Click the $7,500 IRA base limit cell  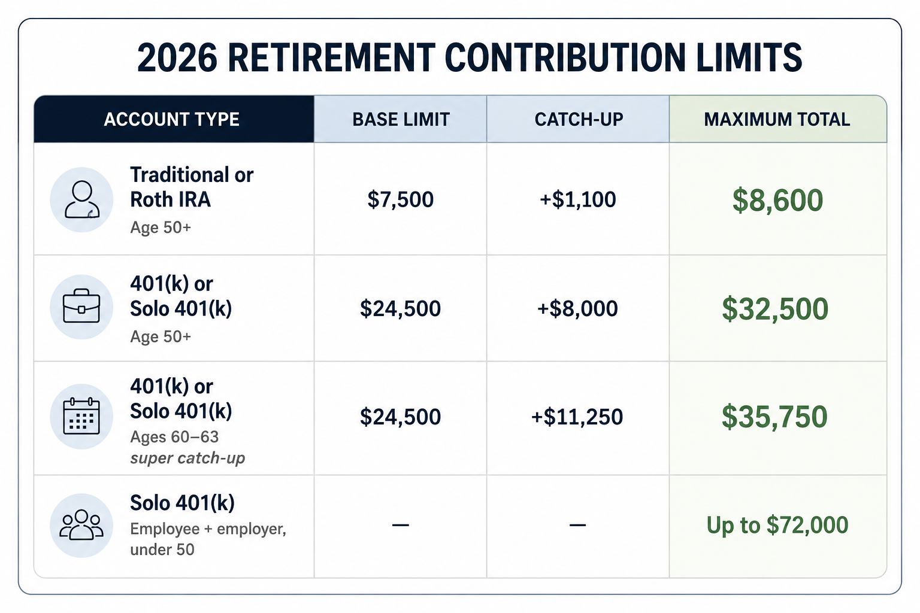(x=401, y=199)
